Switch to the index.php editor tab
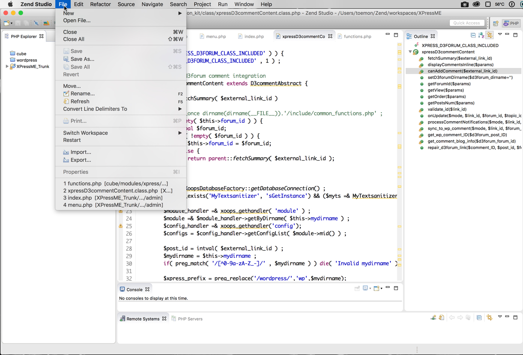This screenshot has height=355, width=523. (251, 36)
